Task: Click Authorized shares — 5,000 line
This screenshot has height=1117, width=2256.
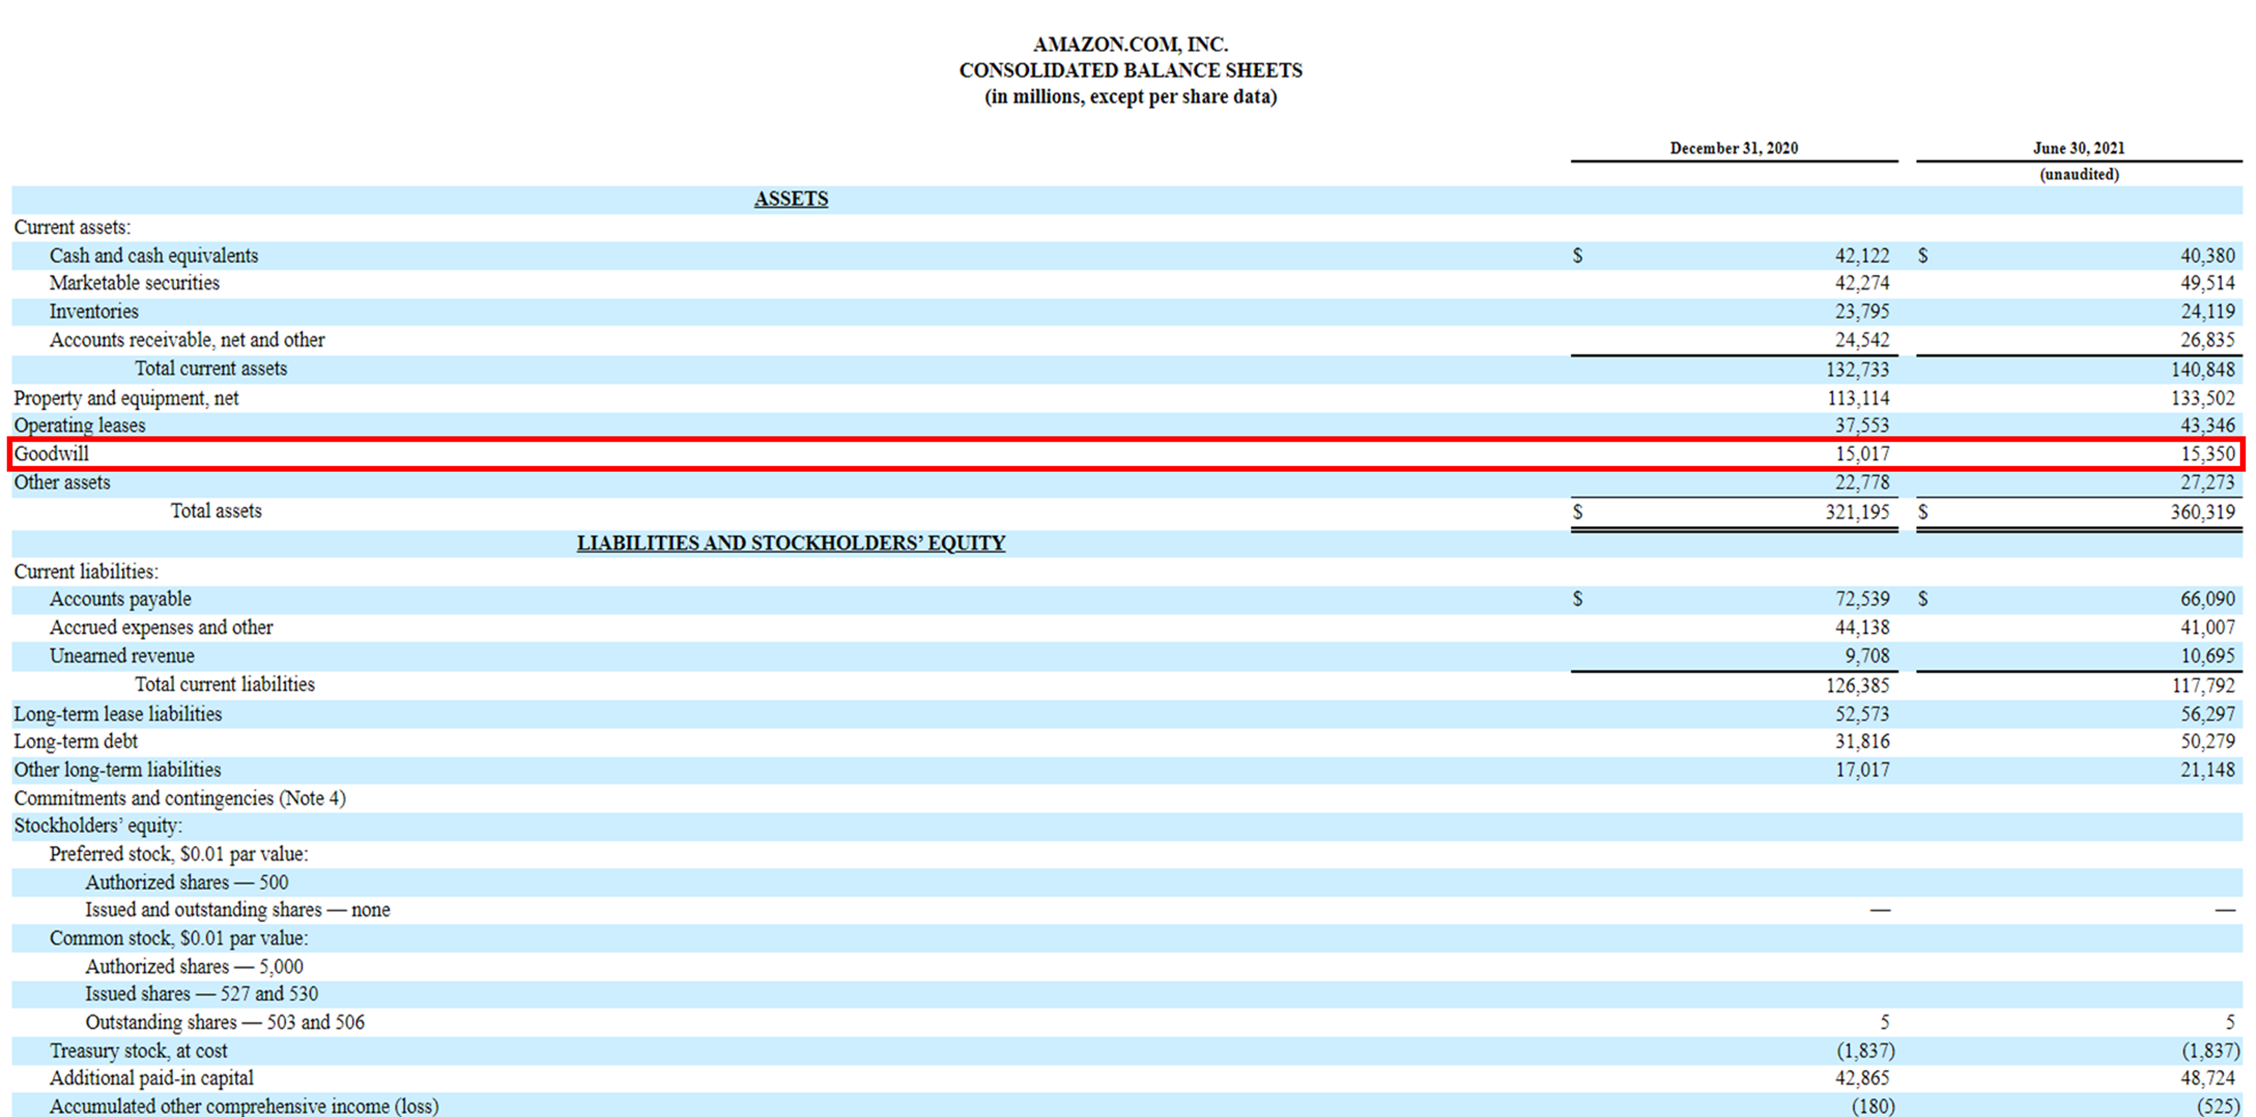Action: coord(195,966)
